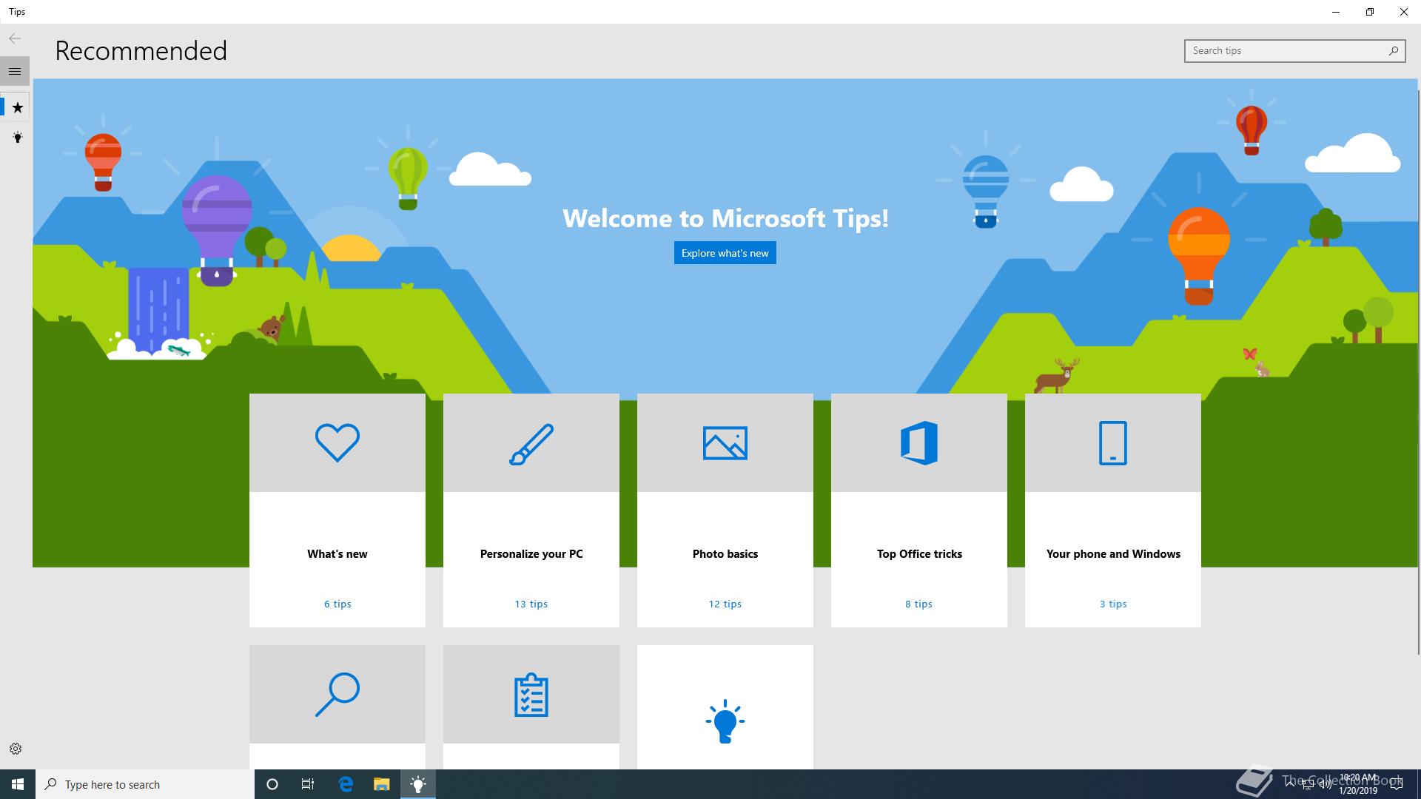The width and height of the screenshot is (1421, 799).
Task: Click the clipboard checklist icon card
Action: (x=531, y=694)
